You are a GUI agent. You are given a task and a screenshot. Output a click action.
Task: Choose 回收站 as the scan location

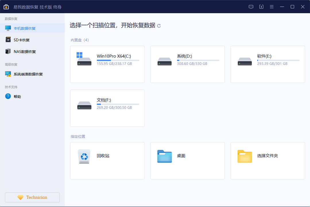[107, 161]
